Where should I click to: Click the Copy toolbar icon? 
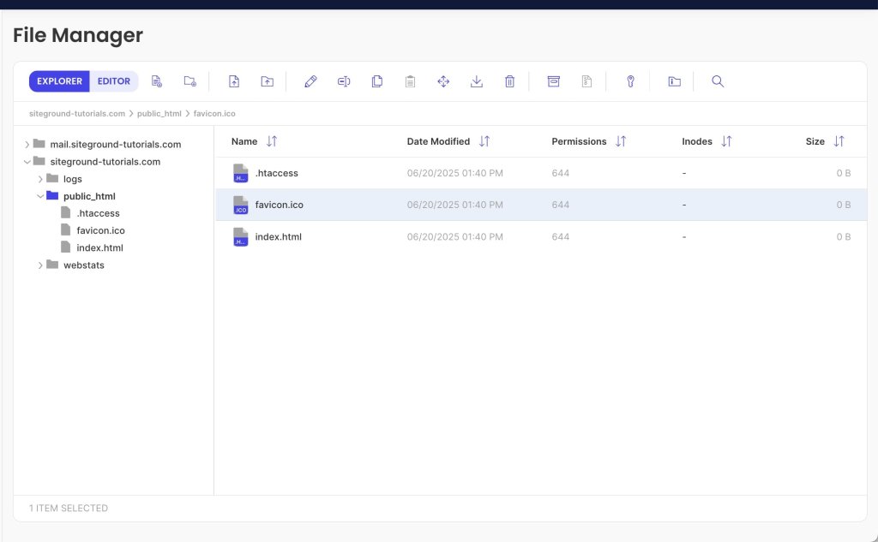click(x=377, y=81)
